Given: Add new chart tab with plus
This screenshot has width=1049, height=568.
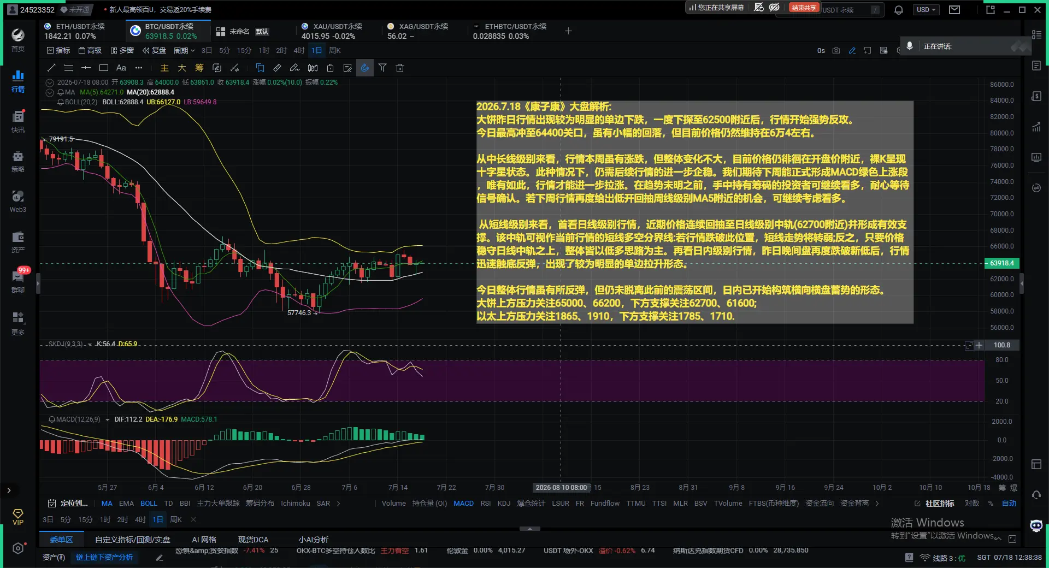Looking at the screenshot, I should tap(568, 31).
